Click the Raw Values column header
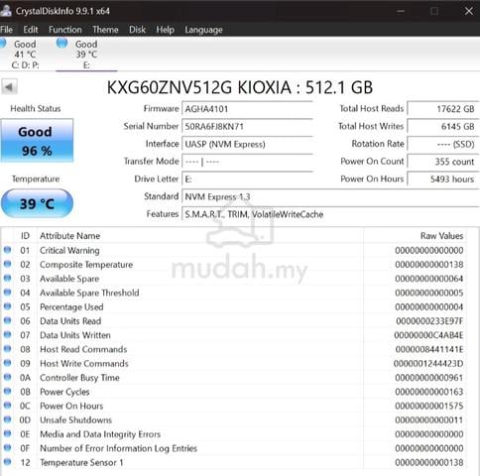The height and width of the screenshot is (476, 480). click(441, 236)
